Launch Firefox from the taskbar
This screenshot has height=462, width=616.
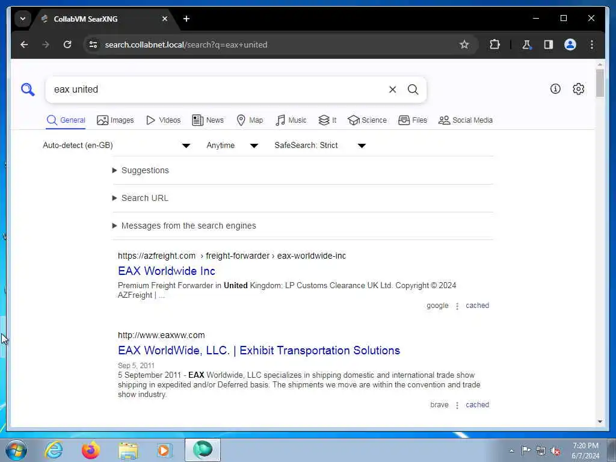[x=90, y=450]
